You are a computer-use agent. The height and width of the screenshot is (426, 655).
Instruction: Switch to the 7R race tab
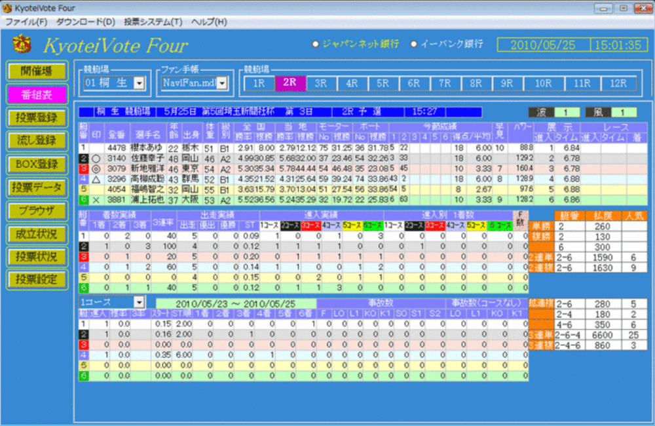(445, 83)
